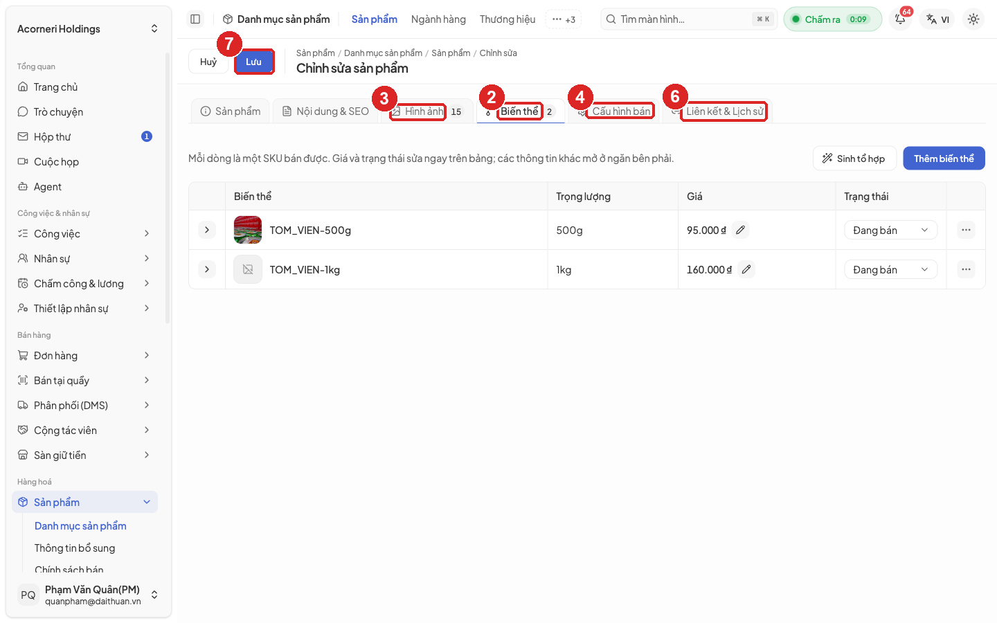This screenshot has height=623, width=997.
Task: Switch to Liên kết & Lịch sử tab
Action: tap(717, 111)
